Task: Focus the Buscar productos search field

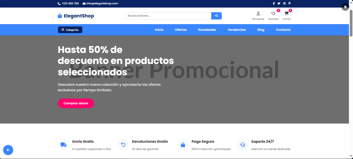Action: [x=168, y=16]
